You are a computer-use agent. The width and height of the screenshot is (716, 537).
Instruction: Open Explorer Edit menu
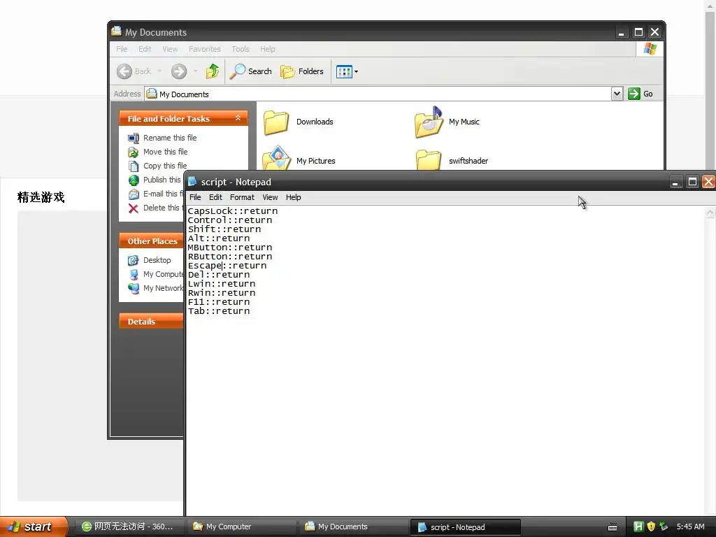coord(145,49)
